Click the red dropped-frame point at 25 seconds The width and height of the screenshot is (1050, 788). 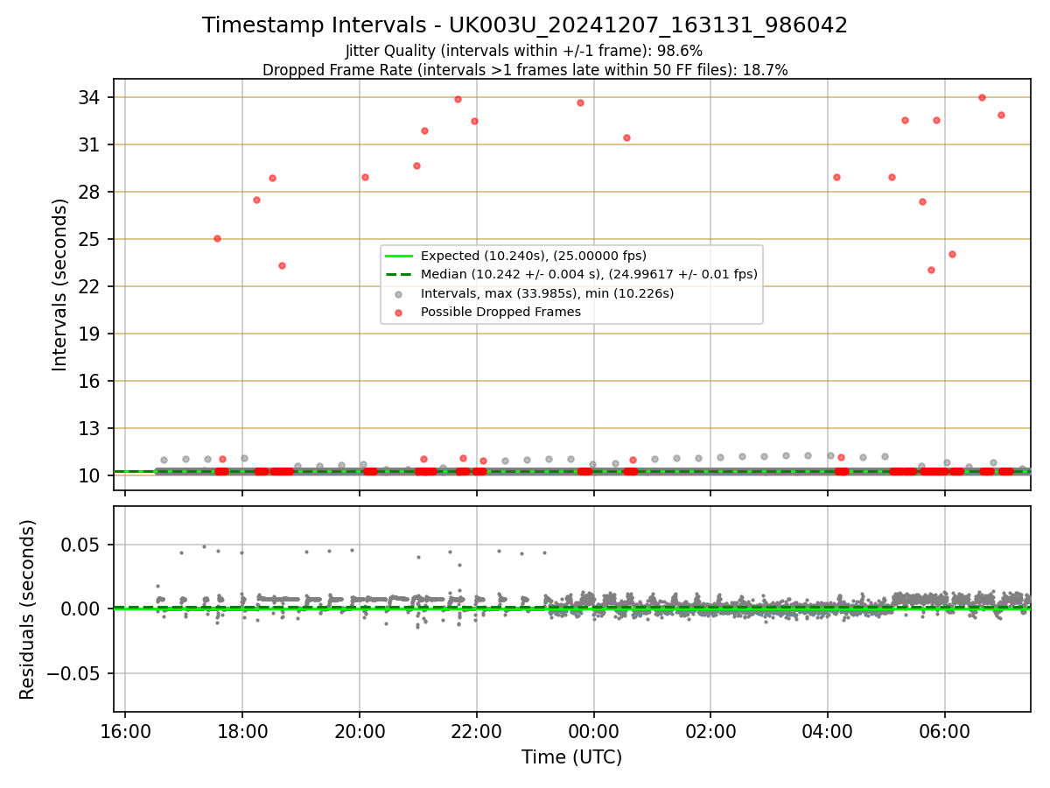click(217, 238)
